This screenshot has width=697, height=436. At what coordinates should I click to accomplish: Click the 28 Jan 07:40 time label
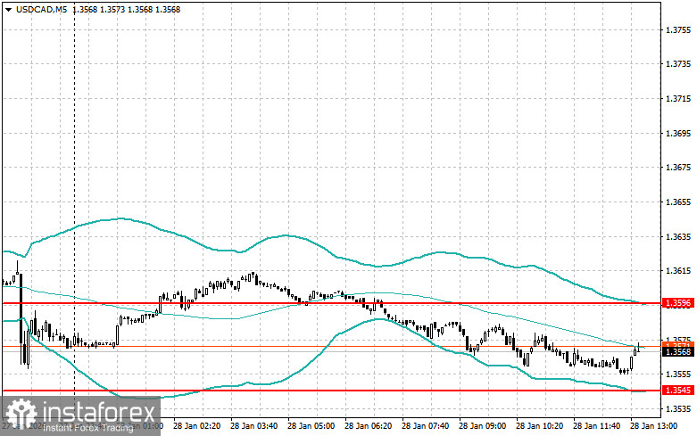click(425, 426)
